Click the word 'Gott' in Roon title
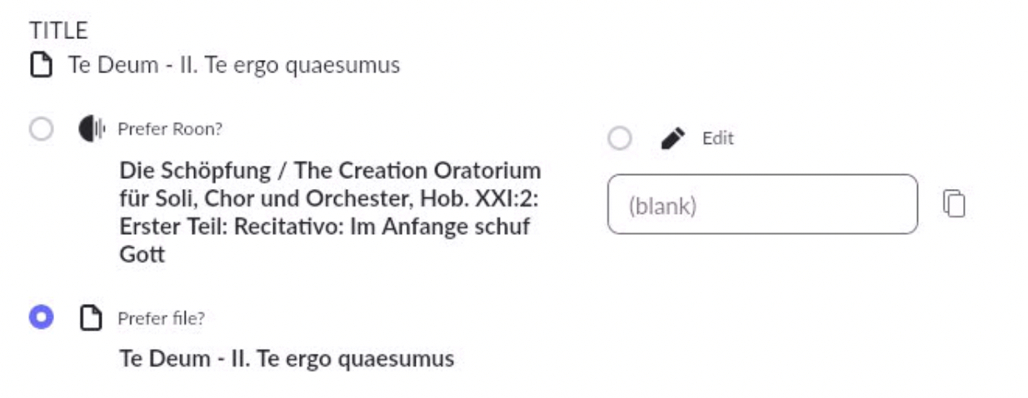This screenshot has height=398, width=1028. (x=142, y=255)
